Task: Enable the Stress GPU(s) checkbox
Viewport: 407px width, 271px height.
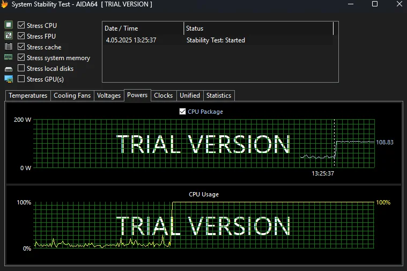Action: click(21, 79)
